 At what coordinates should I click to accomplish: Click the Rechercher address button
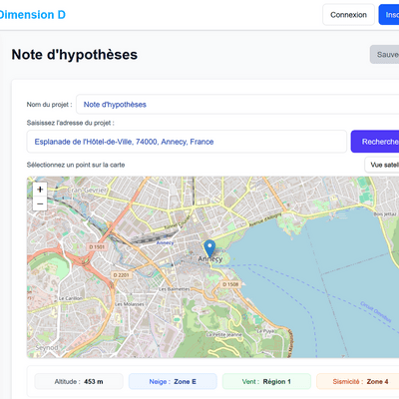pyautogui.click(x=375, y=142)
